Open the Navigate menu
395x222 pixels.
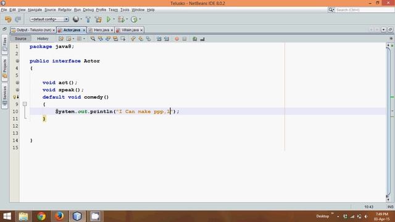pos(35,10)
